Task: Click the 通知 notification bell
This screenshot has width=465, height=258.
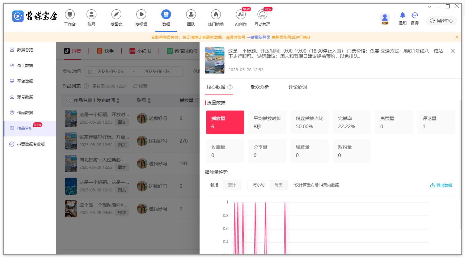Action: (402, 15)
